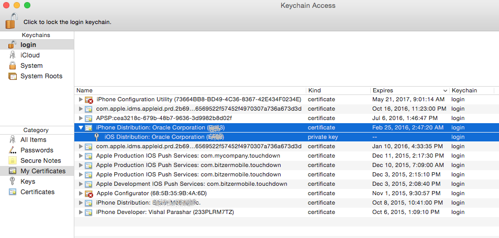The width and height of the screenshot is (499, 238).
Task: Click the "private key" kind cell
Action: 323,137
